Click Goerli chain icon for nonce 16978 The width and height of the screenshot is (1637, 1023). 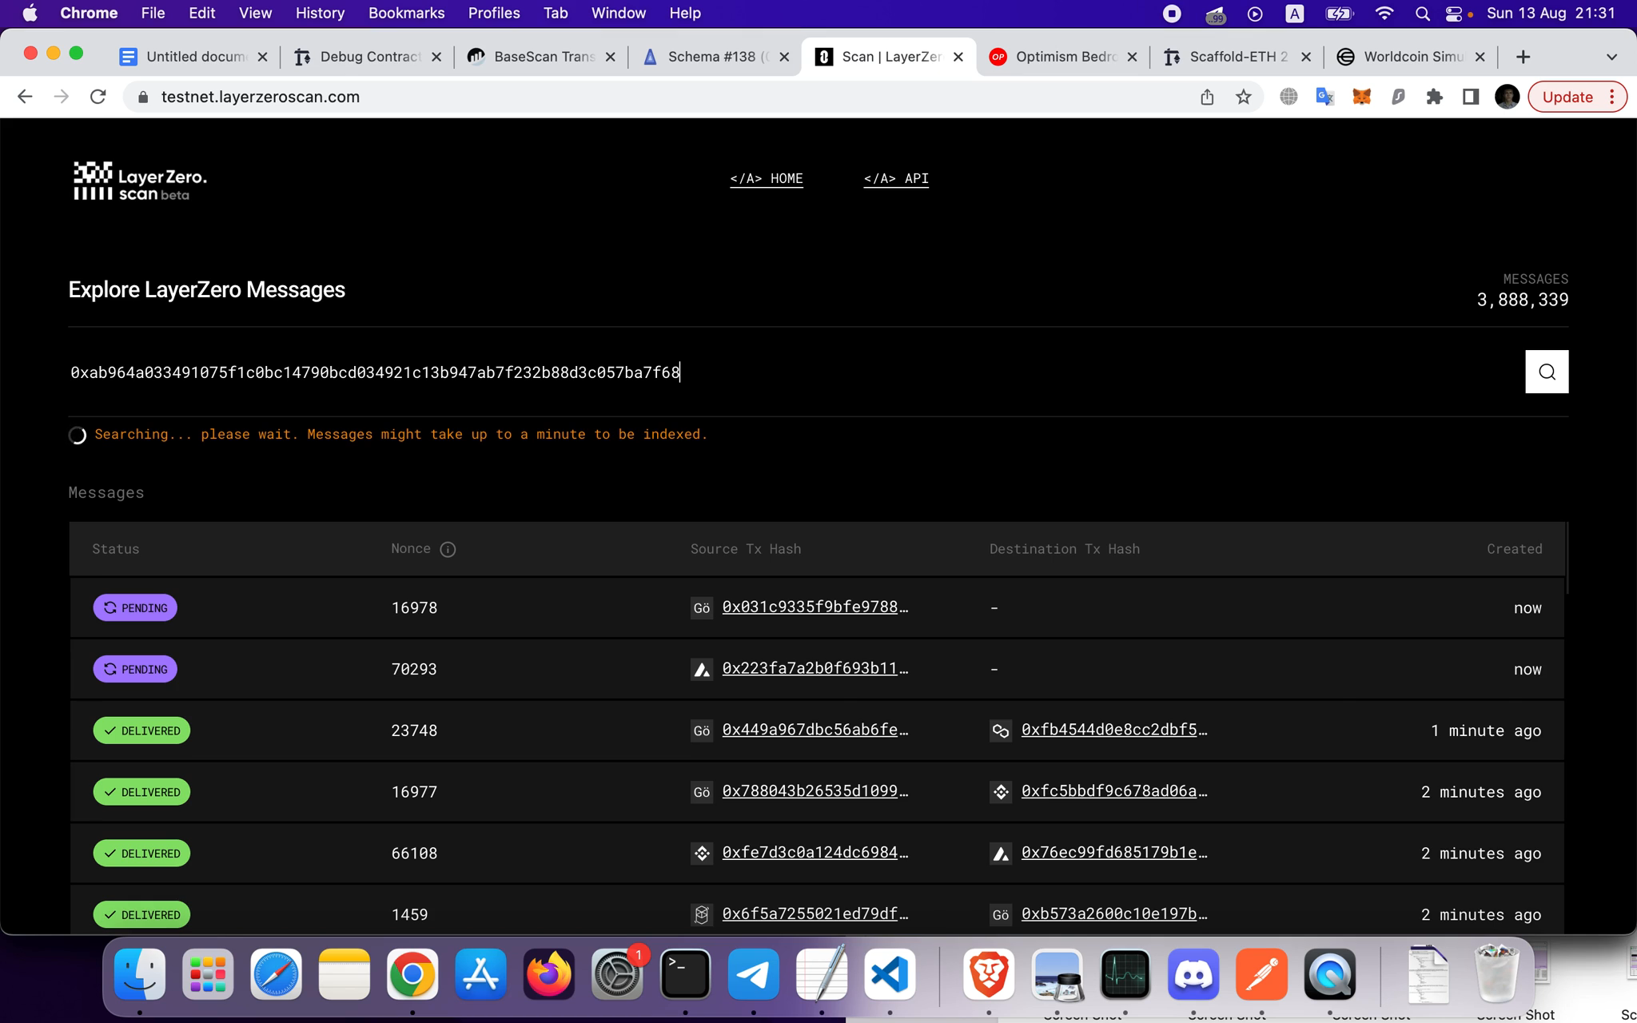[x=702, y=607]
